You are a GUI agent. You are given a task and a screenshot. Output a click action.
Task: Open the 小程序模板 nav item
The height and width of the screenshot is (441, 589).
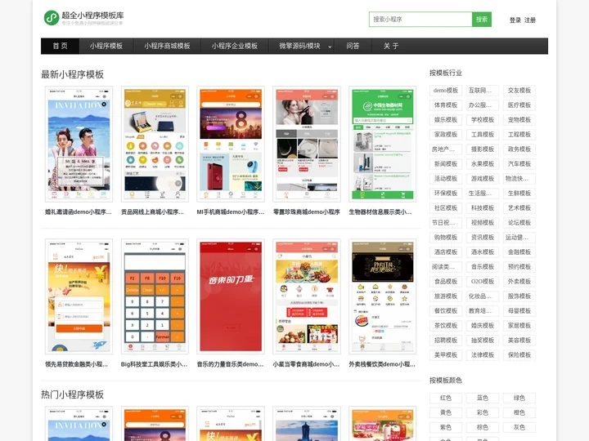click(x=106, y=46)
